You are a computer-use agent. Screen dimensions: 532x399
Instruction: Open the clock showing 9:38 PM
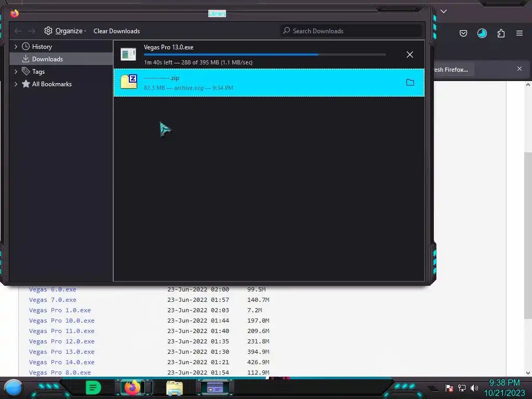pyautogui.click(x=504, y=388)
